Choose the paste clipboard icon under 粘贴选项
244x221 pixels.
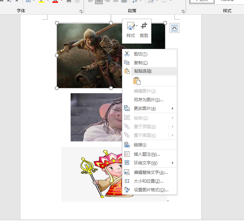click(x=137, y=81)
